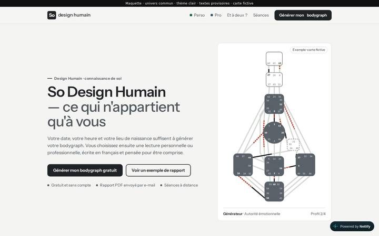Click the "design humain" brand name

74,15
